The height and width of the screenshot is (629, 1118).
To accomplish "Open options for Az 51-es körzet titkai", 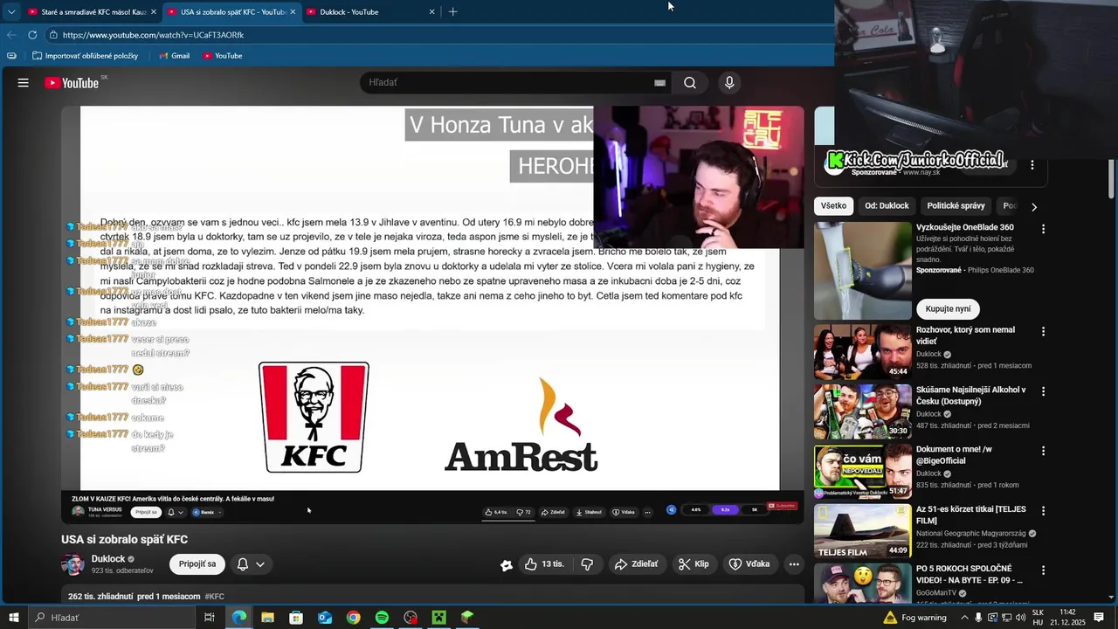I will pos(1043,510).
